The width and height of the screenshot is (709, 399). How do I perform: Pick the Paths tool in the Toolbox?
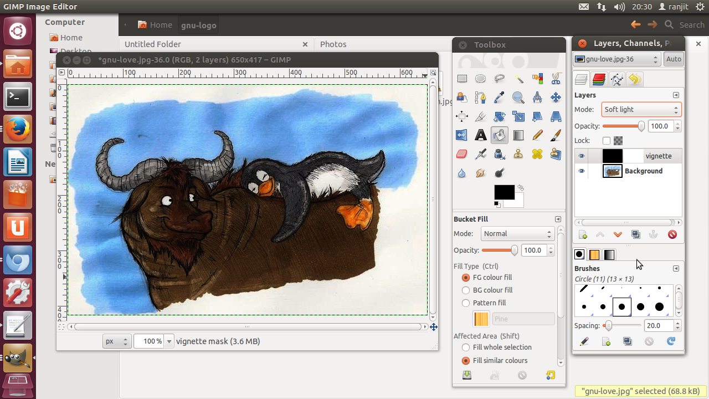pyautogui.click(x=481, y=97)
